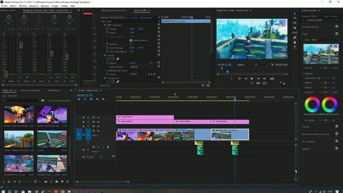Switch project panel to icon view
This screenshot has height=193, width=343.
[x=14, y=182]
